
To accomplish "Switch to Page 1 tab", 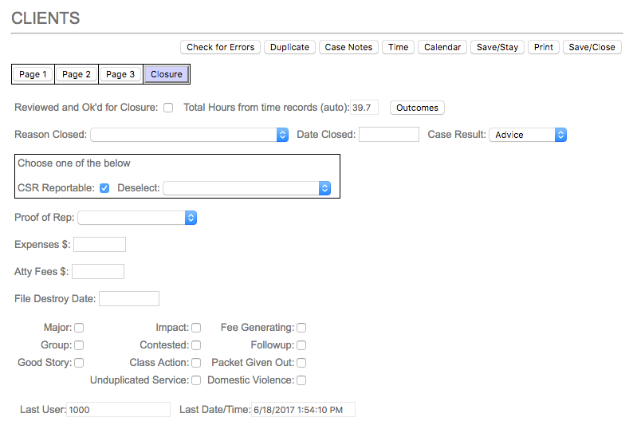I will point(33,74).
